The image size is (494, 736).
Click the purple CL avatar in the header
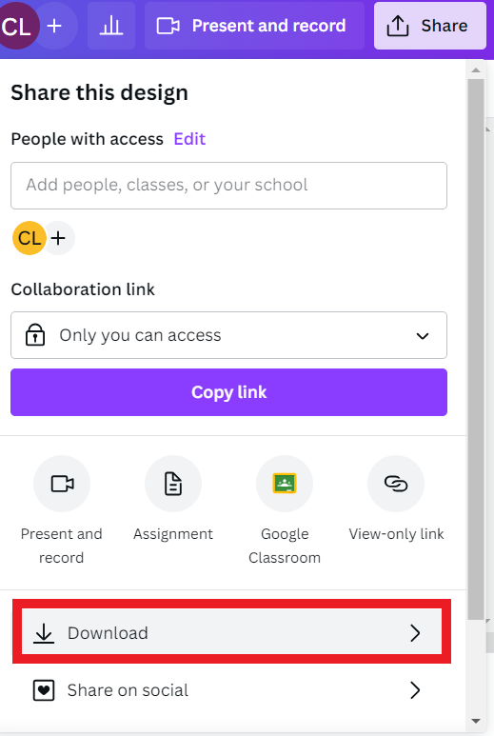[x=17, y=26]
